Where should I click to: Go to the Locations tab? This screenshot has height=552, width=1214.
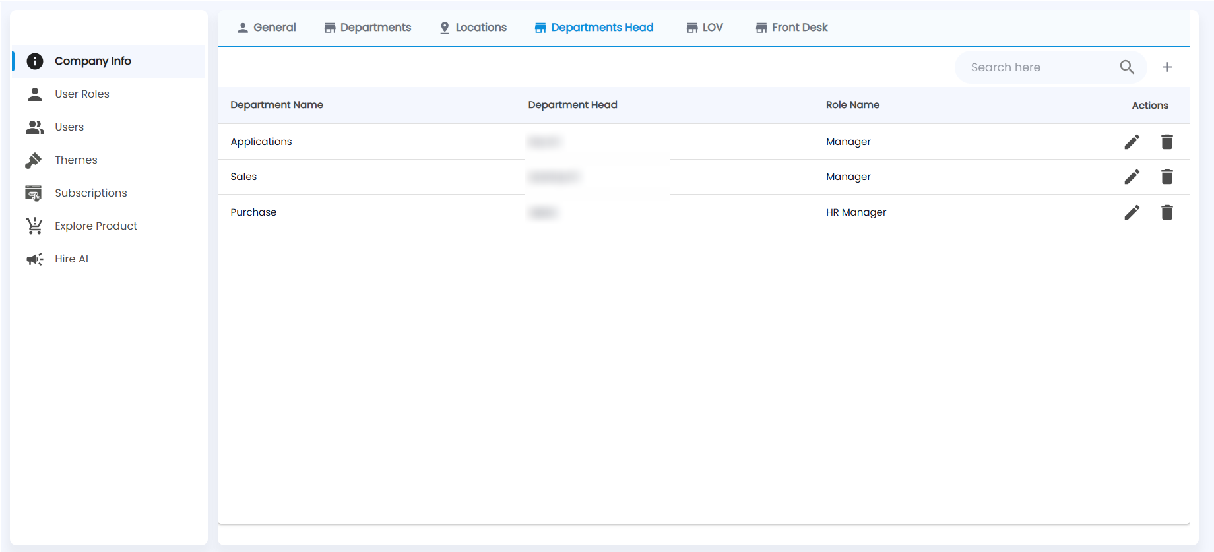[473, 28]
